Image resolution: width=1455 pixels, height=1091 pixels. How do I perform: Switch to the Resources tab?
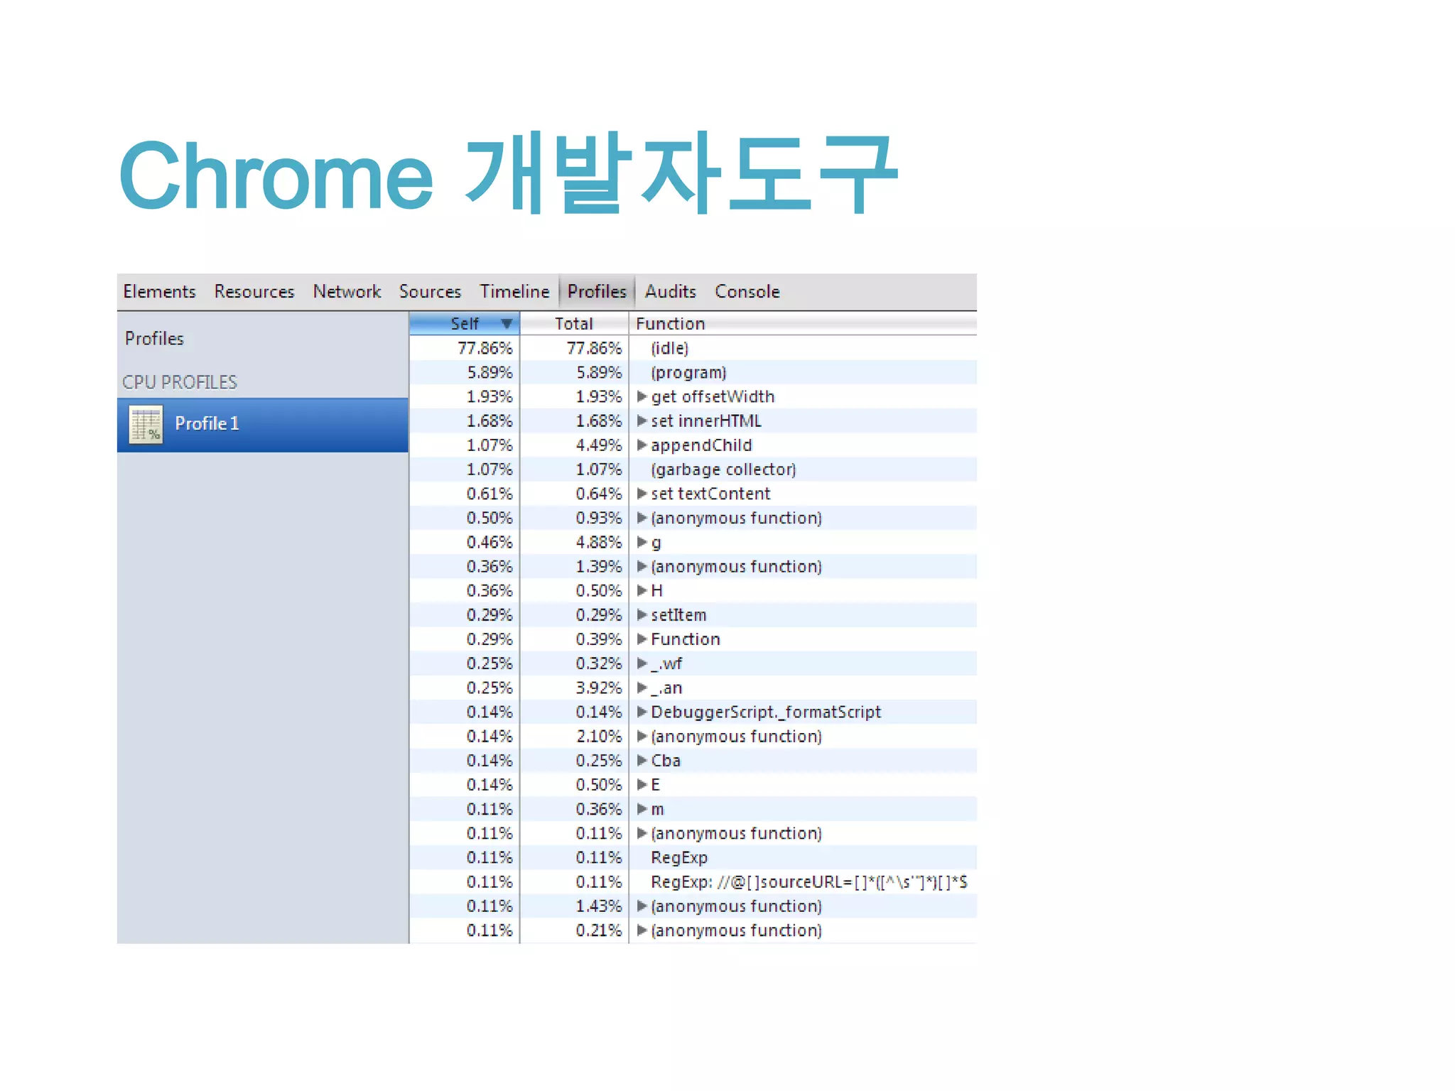[x=254, y=292]
